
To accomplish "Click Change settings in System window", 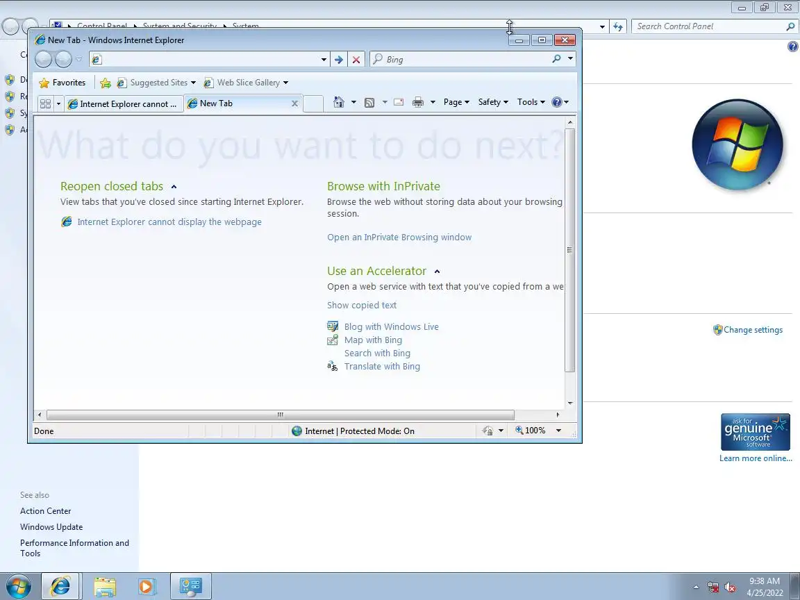I will (x=753, y=330).
